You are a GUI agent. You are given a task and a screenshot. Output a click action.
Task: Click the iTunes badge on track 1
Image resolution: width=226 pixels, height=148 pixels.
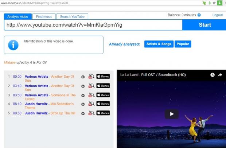click(103, 77)
